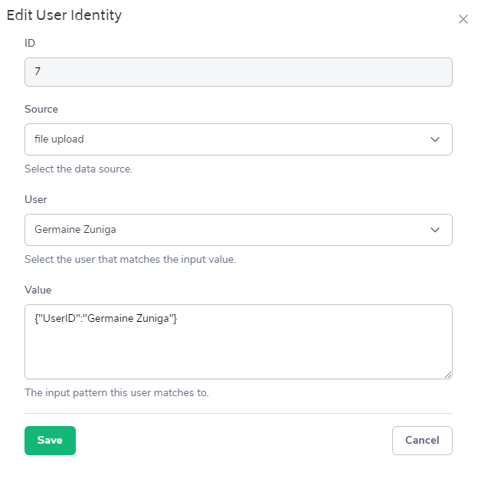Image resolution: width=481 pixels, height=482 pixels.
Task: Click the read-only ID field
Action: point(238,73)
